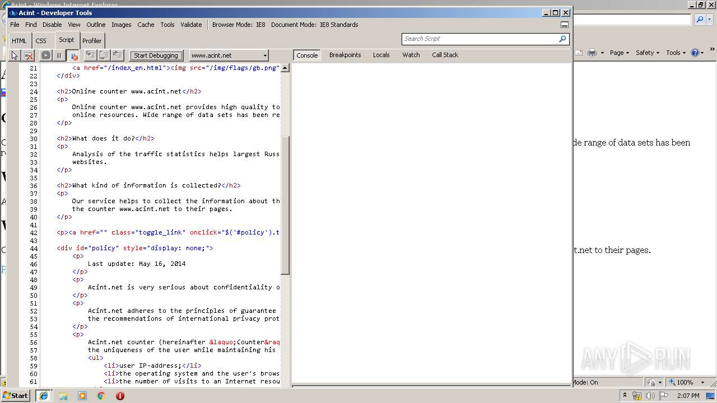The height and width of the screenshot is (403, 717).
Task: Click the "Last update: May 16, 2014" source text
Action: pyautogui.click(x=137, y=264)
